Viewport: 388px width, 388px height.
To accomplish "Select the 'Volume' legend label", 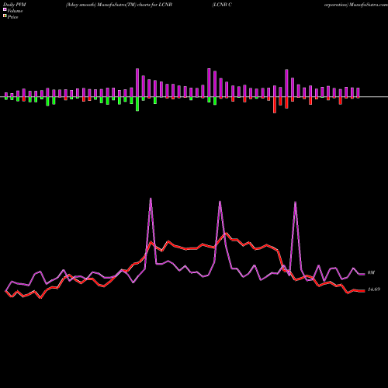I will pyautogui.click(x=15, y=11).
